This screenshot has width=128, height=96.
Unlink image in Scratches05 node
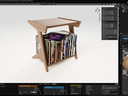(x=36, y=92)
